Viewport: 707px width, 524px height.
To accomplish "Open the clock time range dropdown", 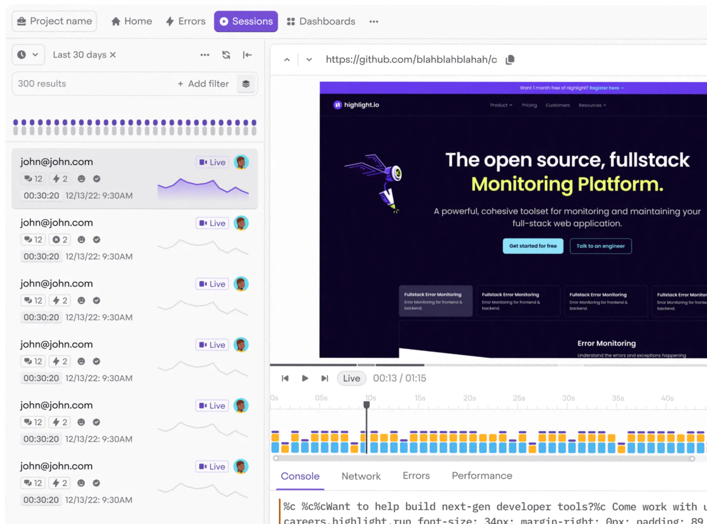I will [28, 55].
